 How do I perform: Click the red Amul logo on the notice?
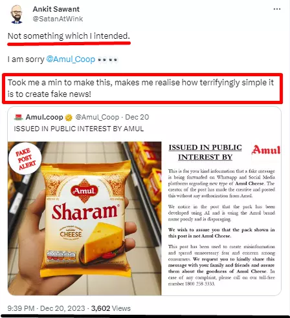click(x=266, y=150)
